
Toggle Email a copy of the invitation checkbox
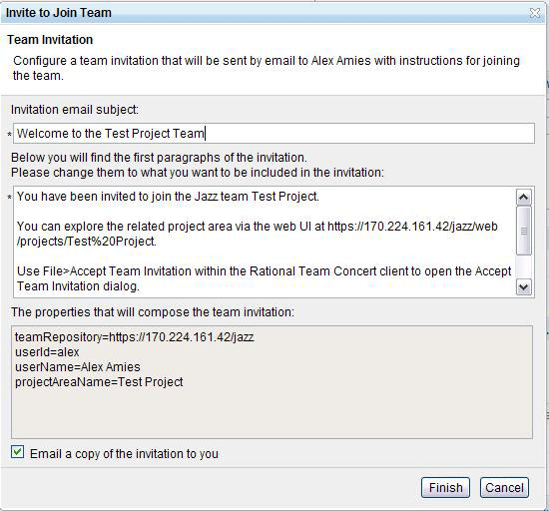click(x=18, y=452)
